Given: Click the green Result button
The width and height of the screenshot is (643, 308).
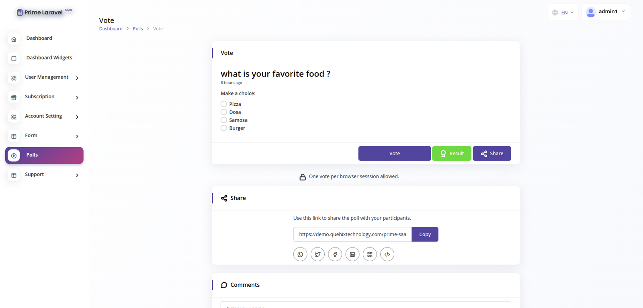Looking at the screenshot, I should pos(452,154).
